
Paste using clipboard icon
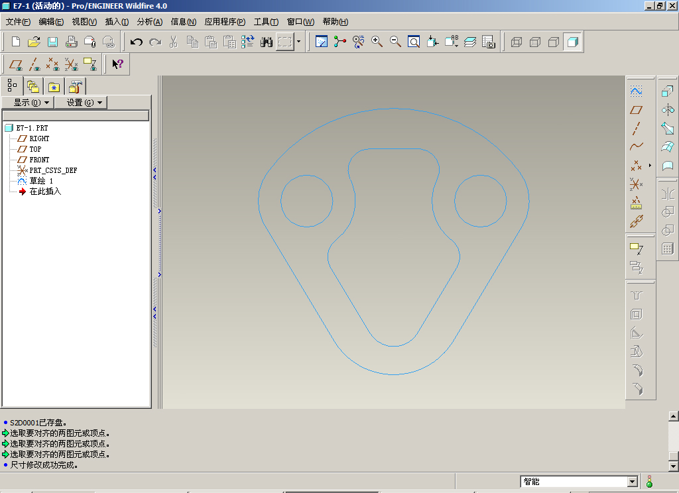pos(211,42)
